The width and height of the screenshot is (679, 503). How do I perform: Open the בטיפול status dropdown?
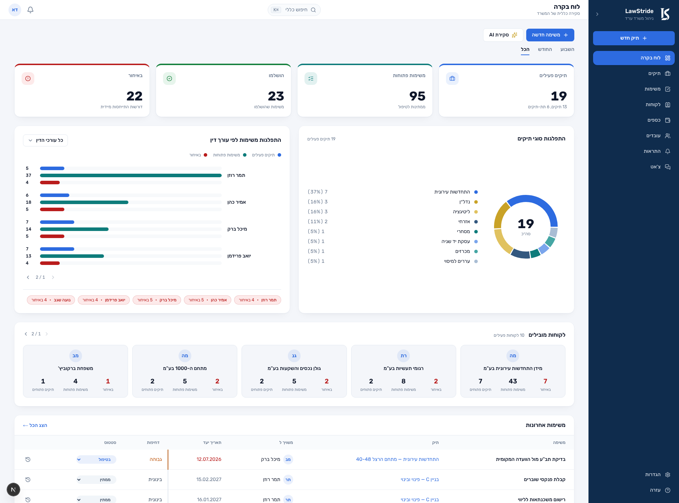pos(96,459)
